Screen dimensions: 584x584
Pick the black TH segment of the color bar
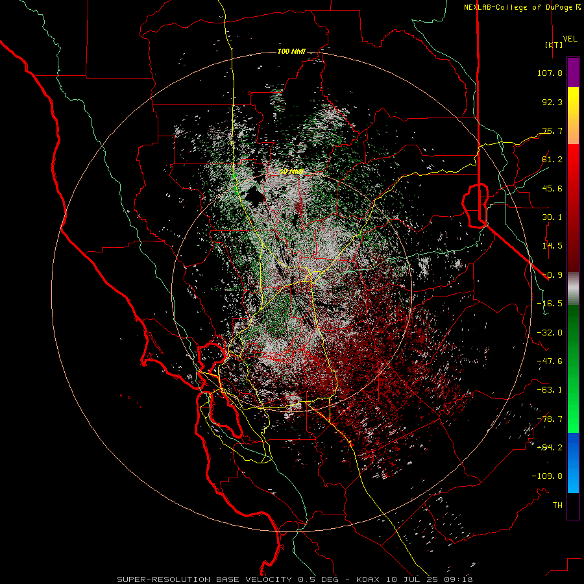tap(573, 506)
